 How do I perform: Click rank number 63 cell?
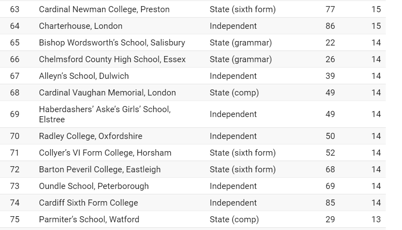[x=15, y=9]
